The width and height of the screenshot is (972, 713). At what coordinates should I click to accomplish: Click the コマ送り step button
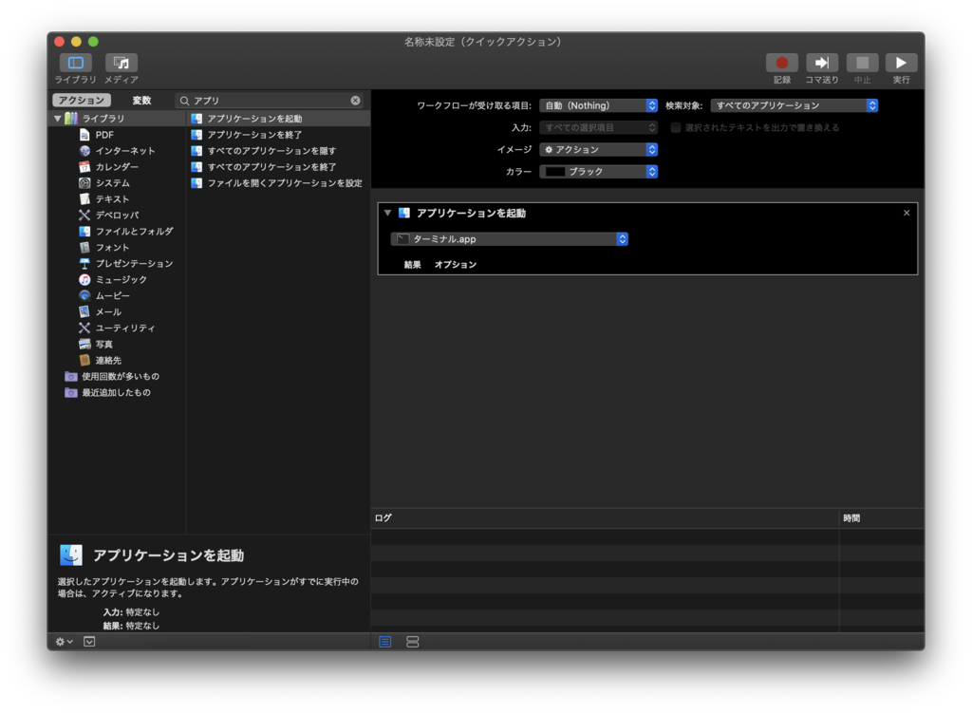(822, 63)
